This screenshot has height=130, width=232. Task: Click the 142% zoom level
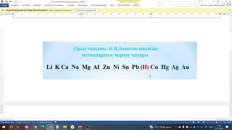[229, 122]
